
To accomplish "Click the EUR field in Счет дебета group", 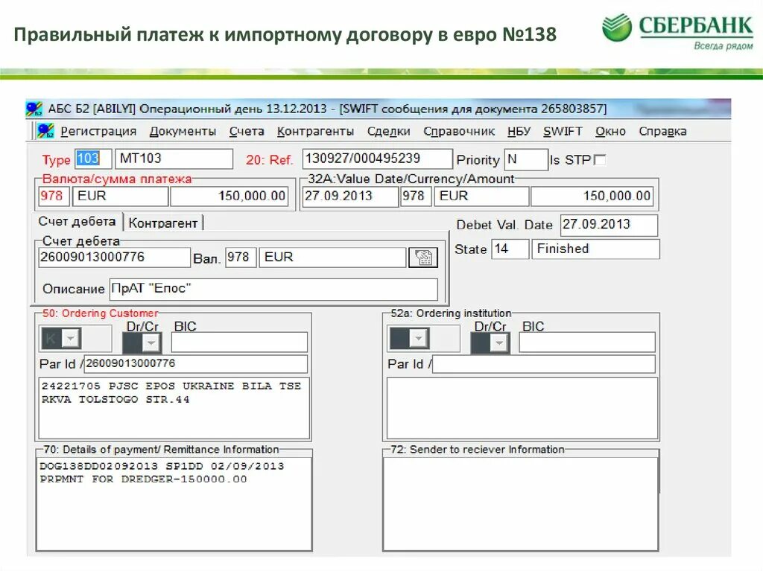I will 333,258.
